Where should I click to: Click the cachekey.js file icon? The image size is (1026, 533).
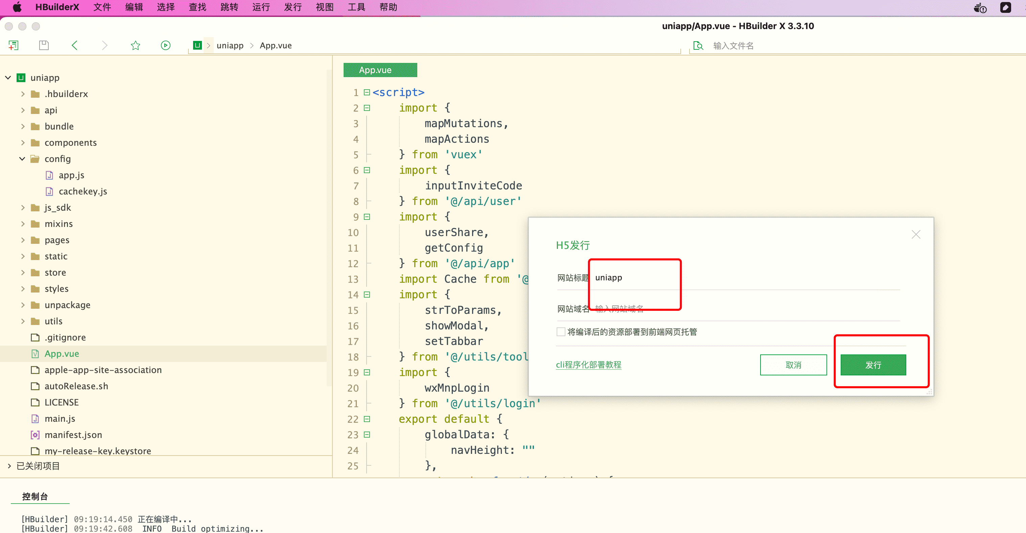point(49,192)
